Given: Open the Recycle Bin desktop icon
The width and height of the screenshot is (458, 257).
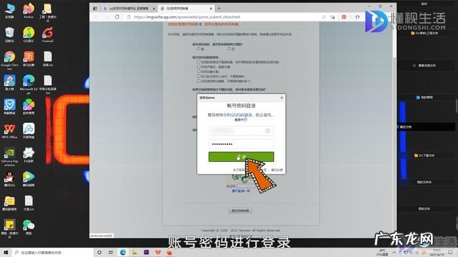Looking at the screenshot, I should [x=9, y=34].
